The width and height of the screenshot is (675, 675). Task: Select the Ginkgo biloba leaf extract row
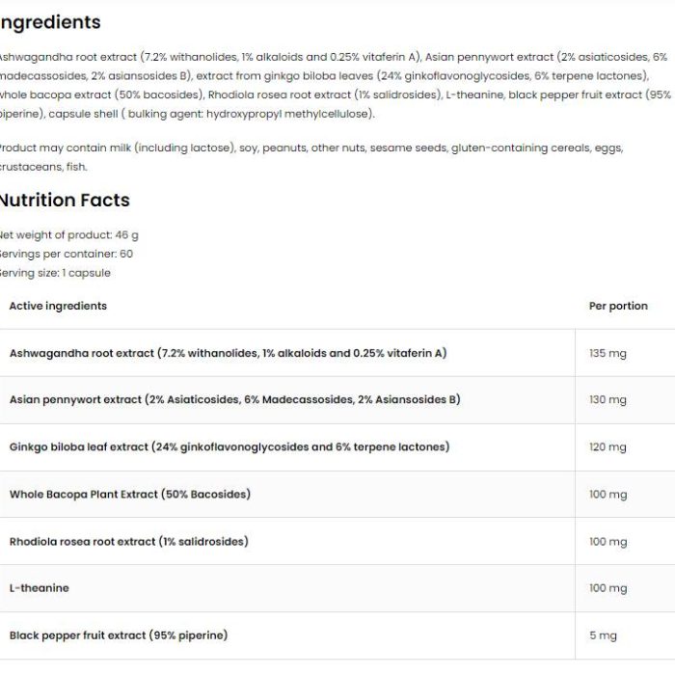point(337,447)
